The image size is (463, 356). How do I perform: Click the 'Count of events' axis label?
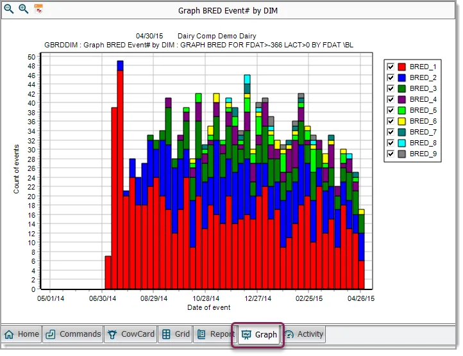pyautogui.click(x=16, y=169)
